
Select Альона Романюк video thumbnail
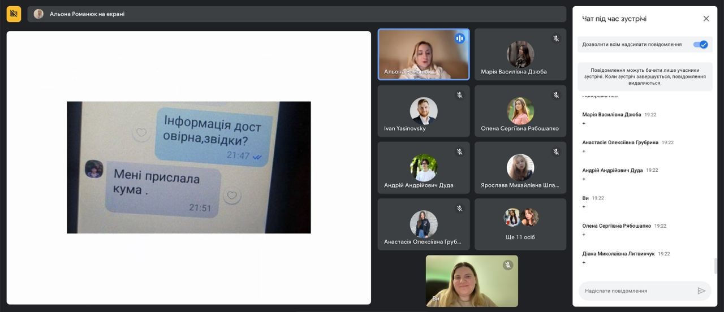[x=423, y=54]
